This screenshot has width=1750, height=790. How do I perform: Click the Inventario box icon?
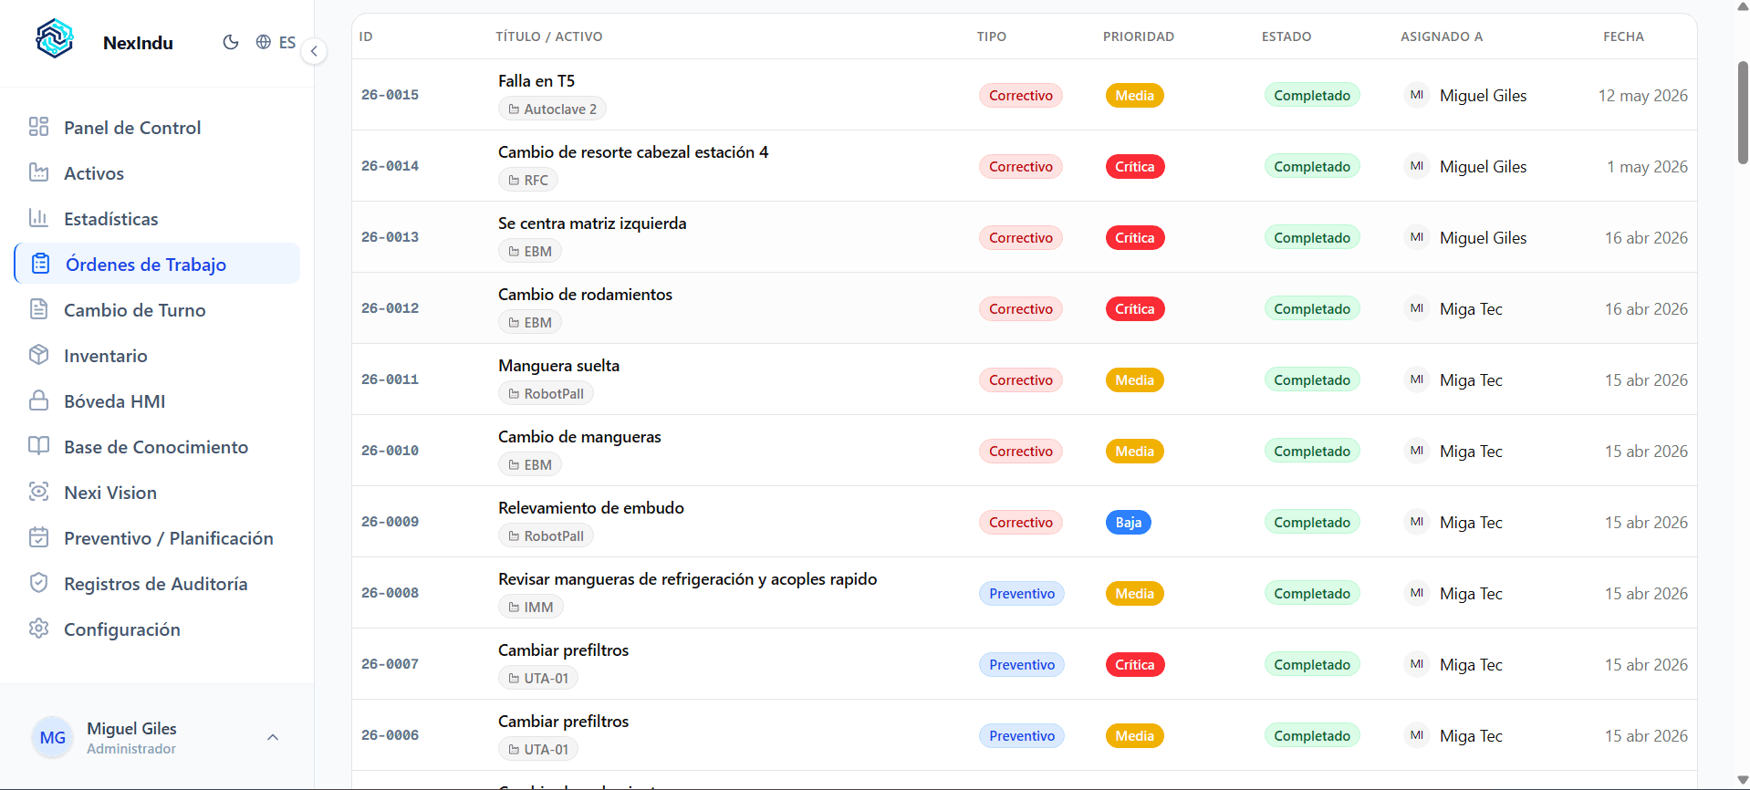tap(38, 355)
